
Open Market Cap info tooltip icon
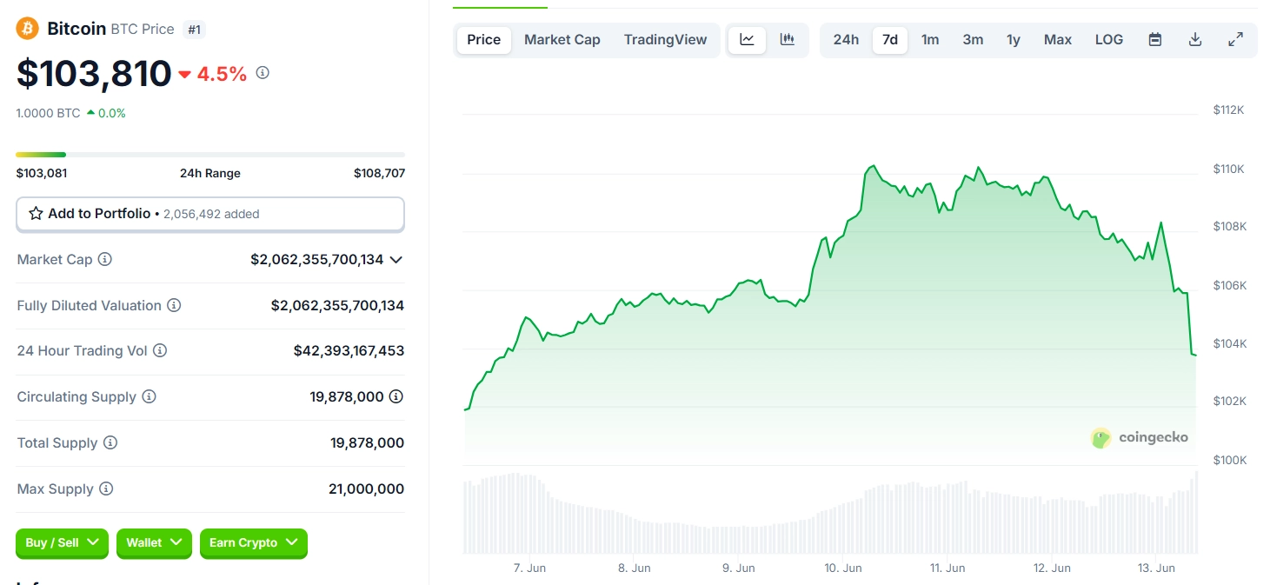(x=105, y=259)
